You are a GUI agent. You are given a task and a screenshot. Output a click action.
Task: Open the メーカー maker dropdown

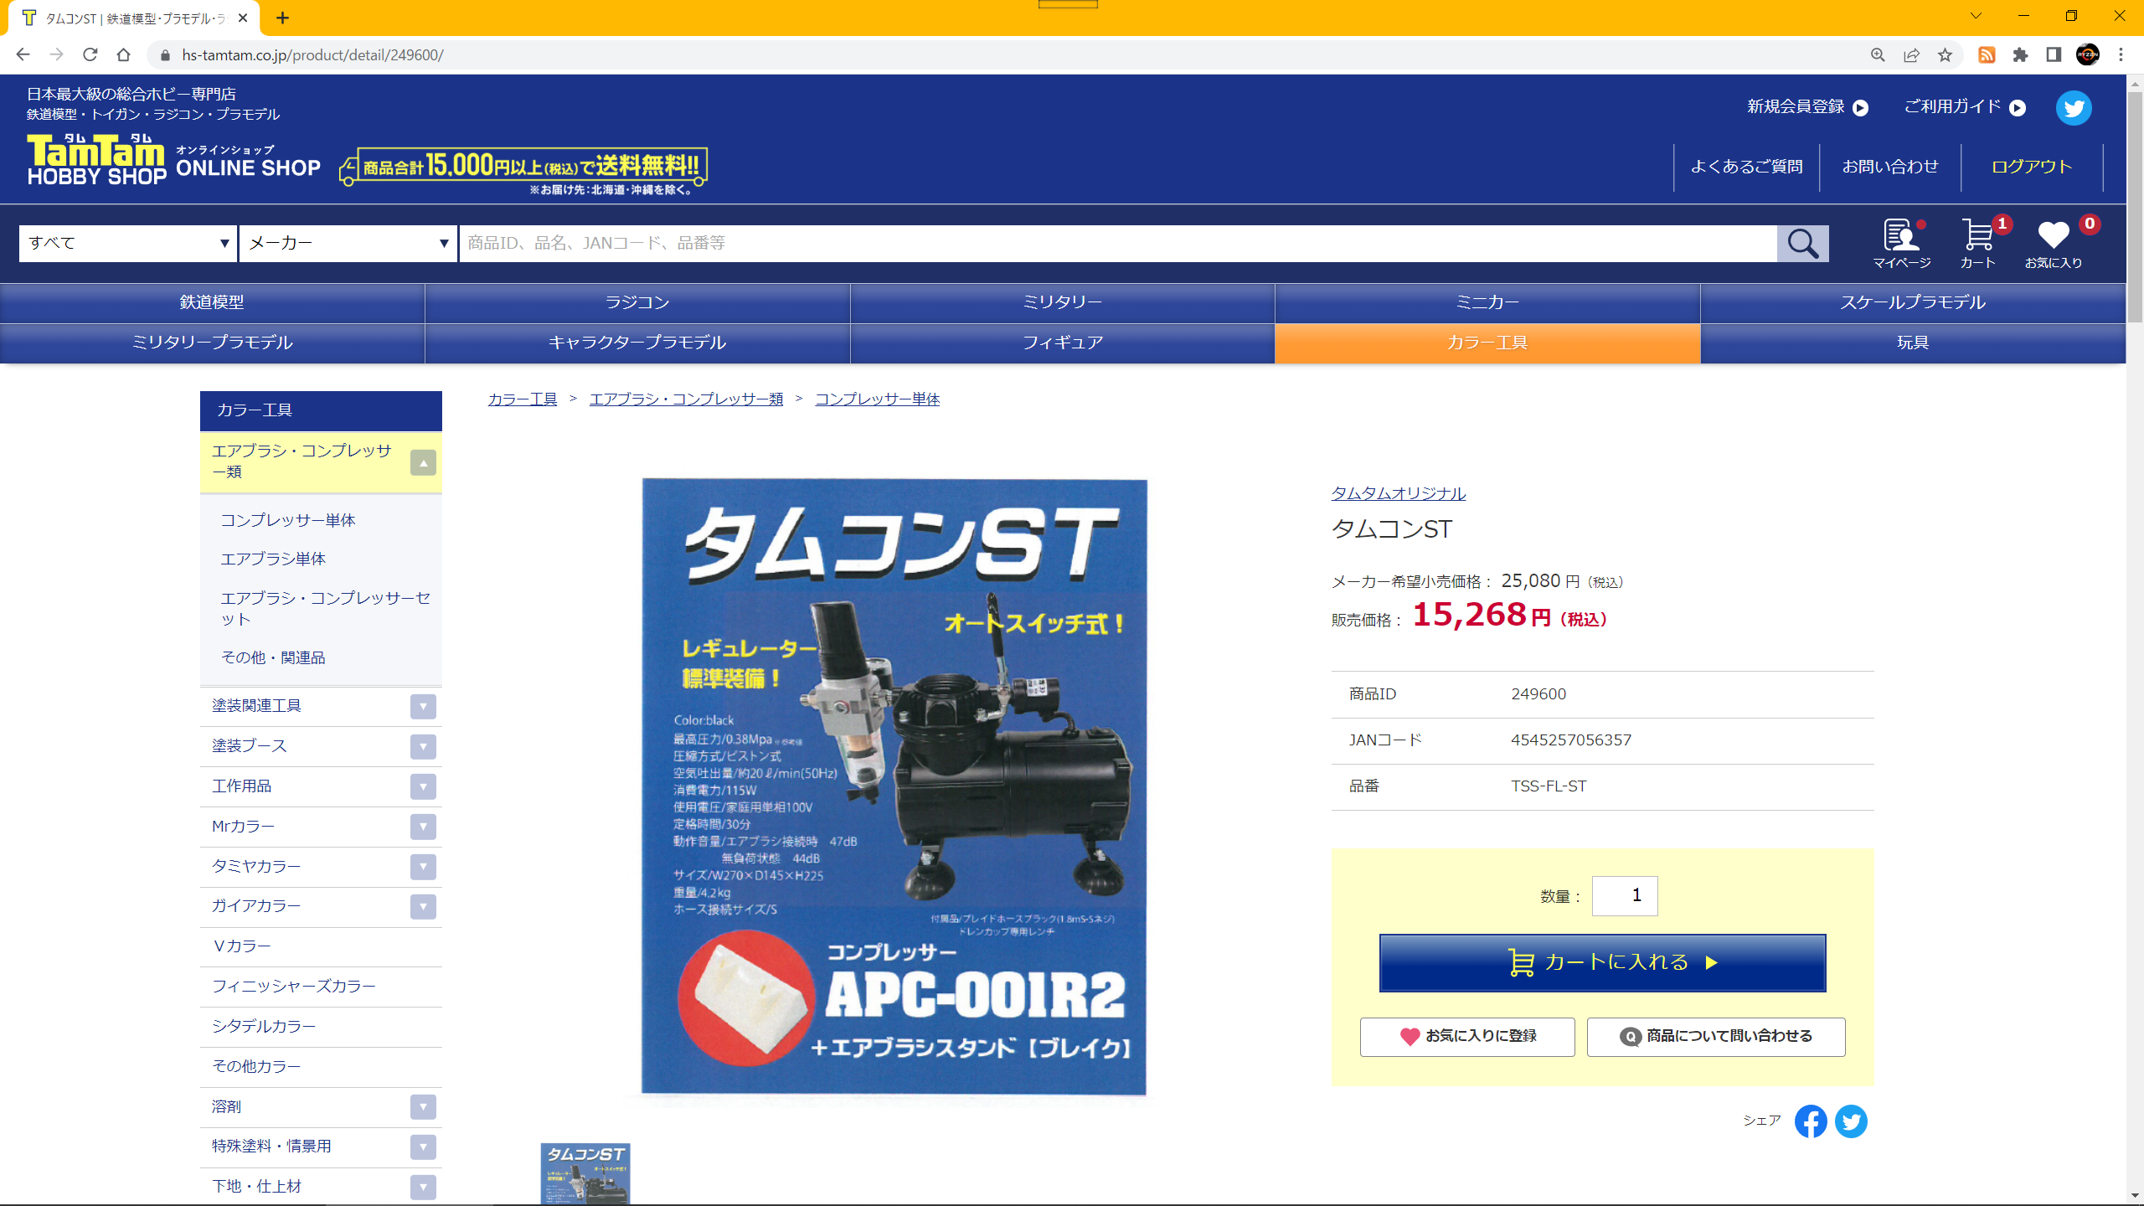click(x=348, y=243)
